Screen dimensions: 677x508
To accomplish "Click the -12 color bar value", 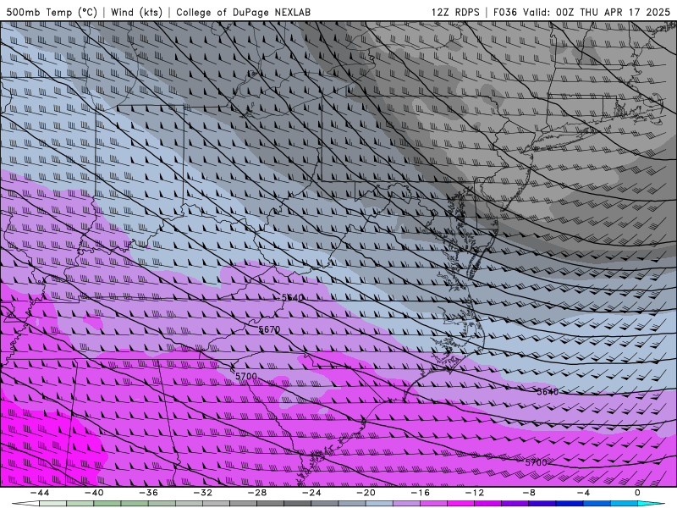I will coord(475,493).
